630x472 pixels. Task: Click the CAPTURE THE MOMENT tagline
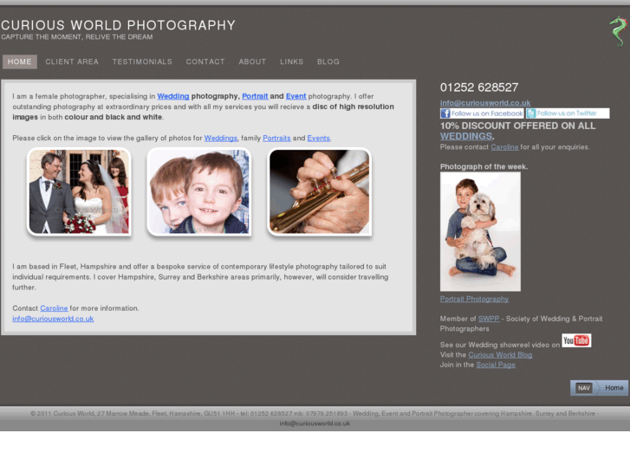pyautogui.click(x=77, y=37)
